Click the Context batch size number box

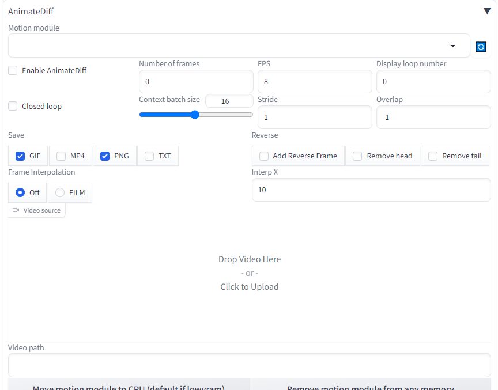[229, 101]
